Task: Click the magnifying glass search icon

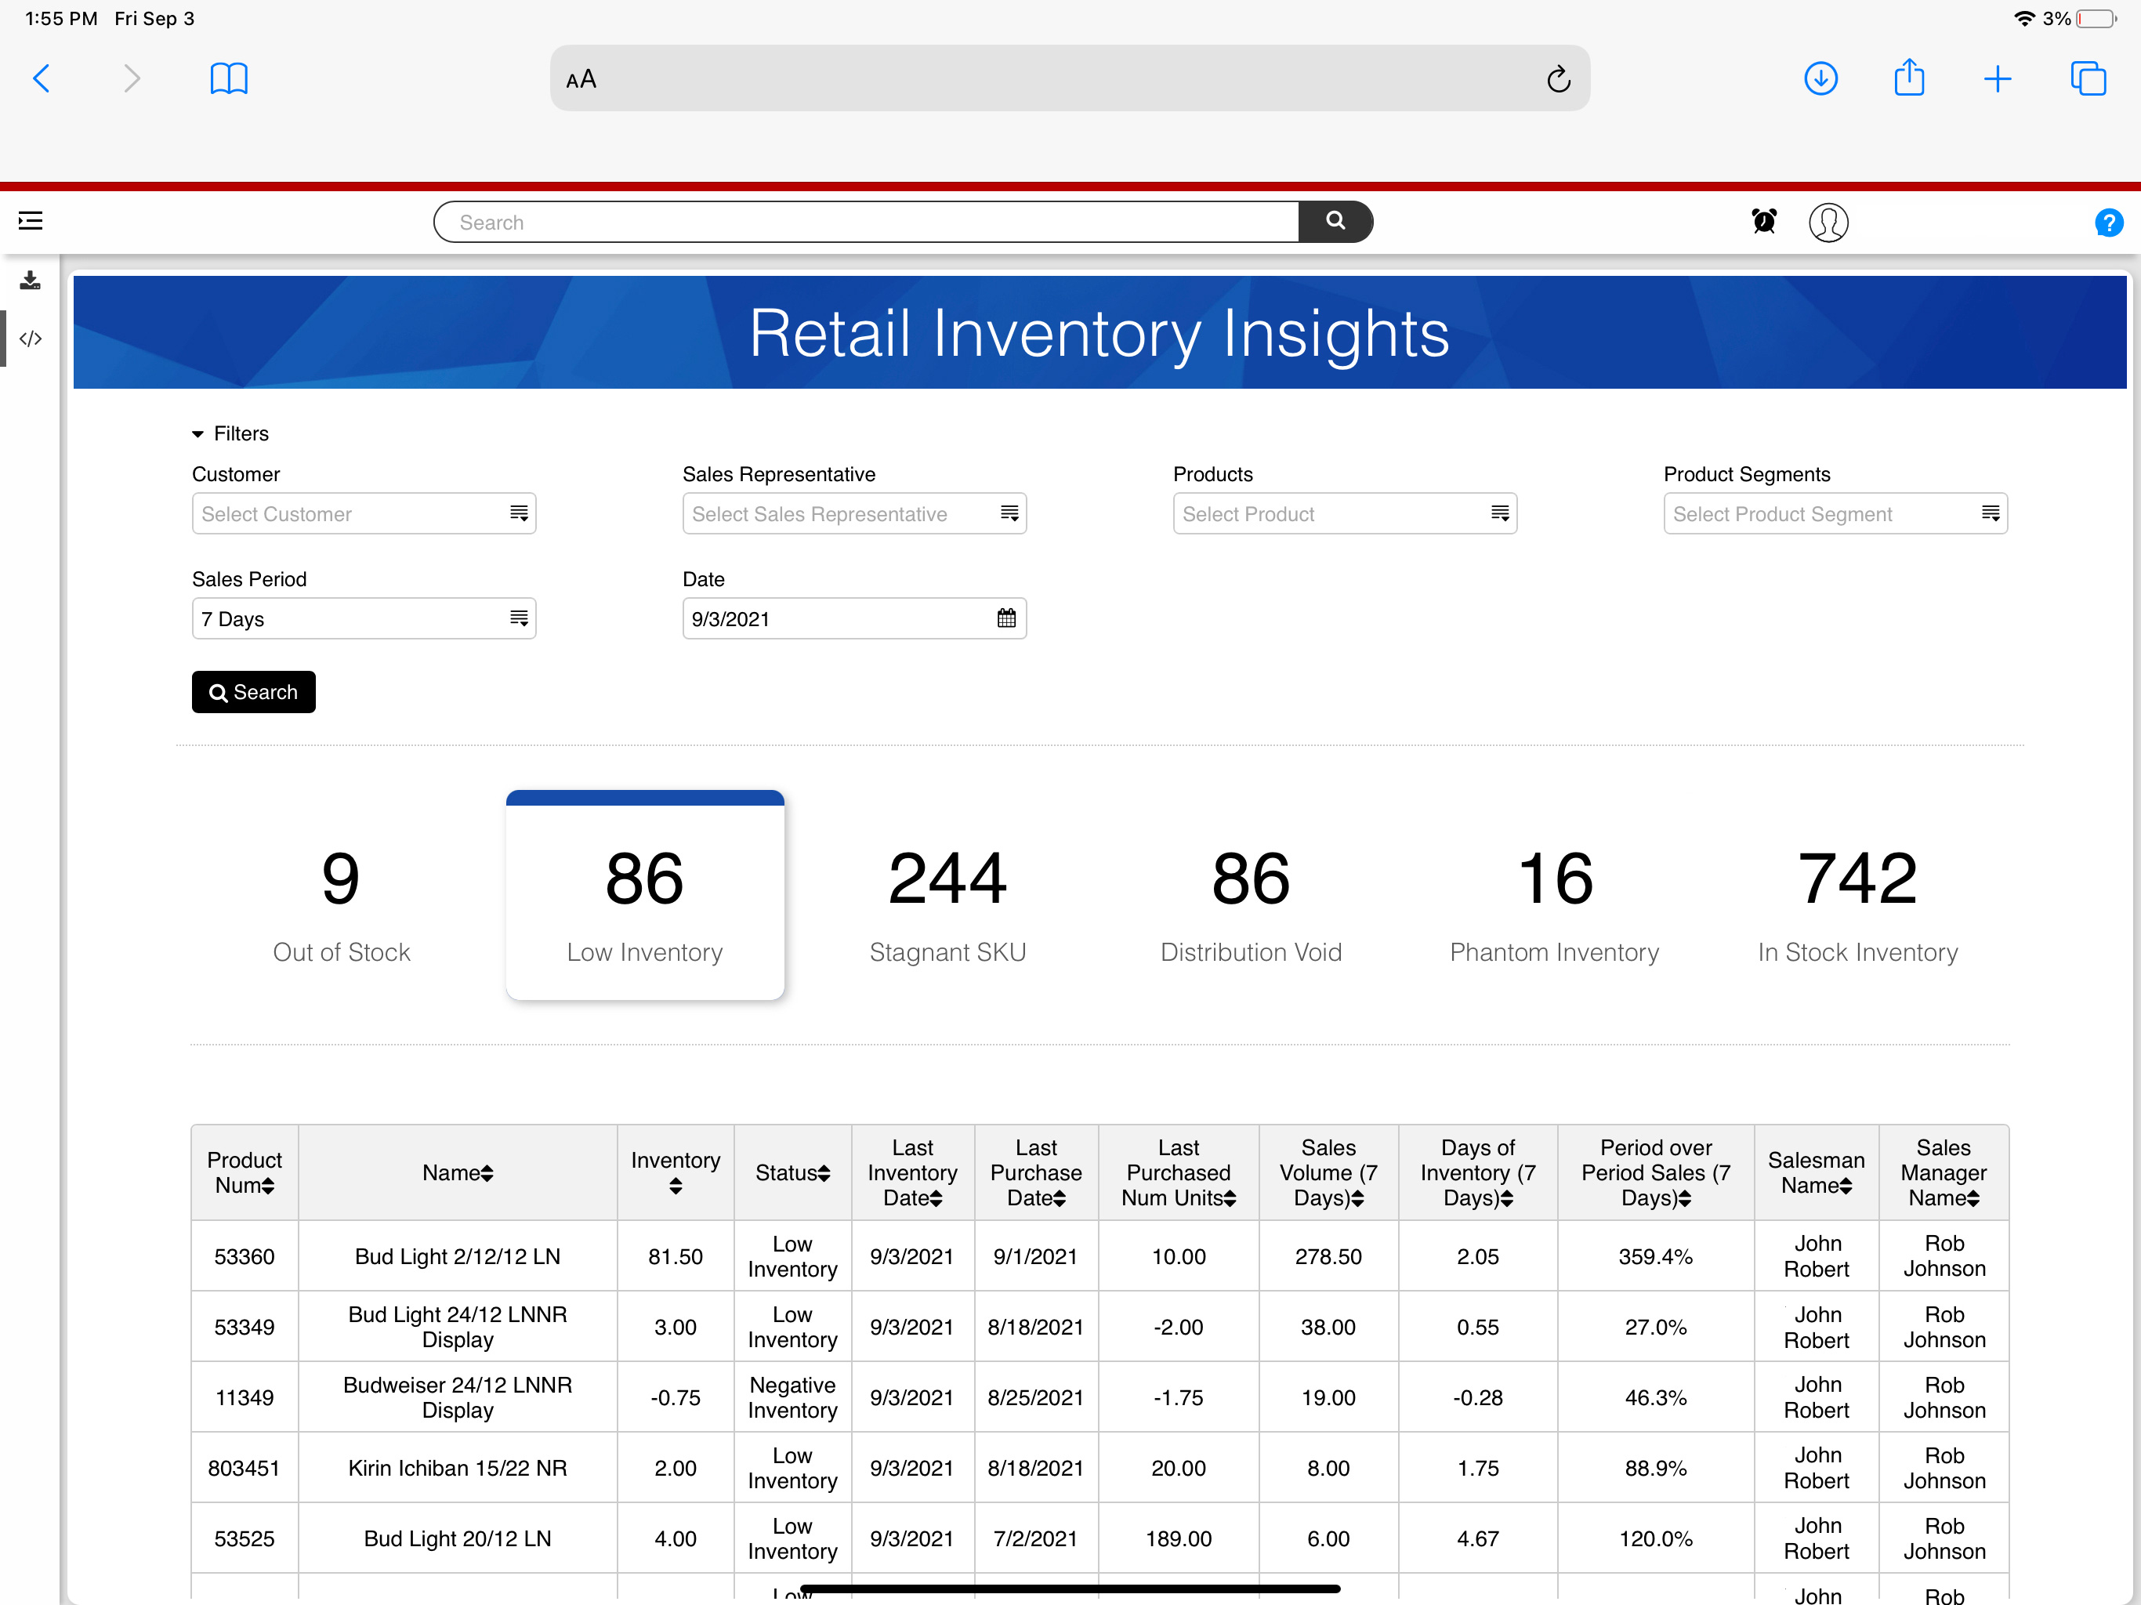Action: 1337,221
